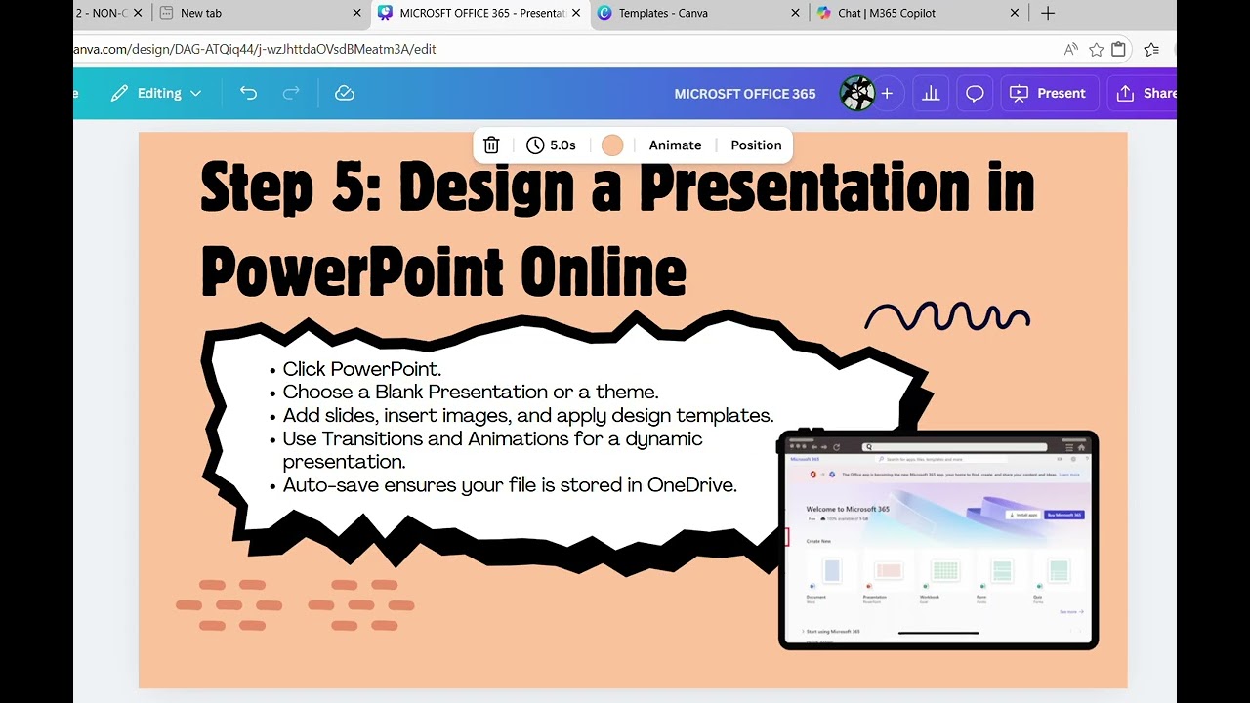This screenshot has height=703, width=1250.
Task: Open the browser favorites list icon
Action: click(x=1151, y=49)
